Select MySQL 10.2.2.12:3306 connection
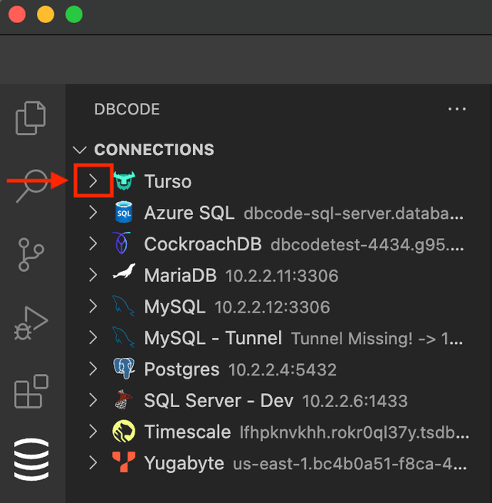Image resolution: width=492 pixels, height=503 pixels. 175,306
